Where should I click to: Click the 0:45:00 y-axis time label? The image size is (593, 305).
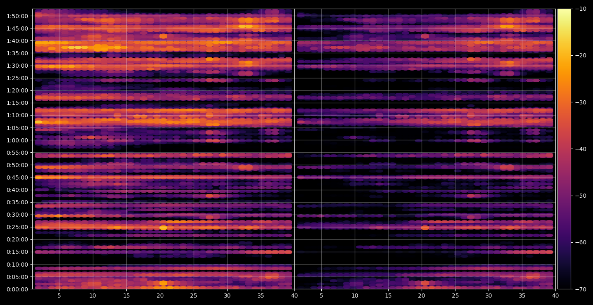click(x=17, y=177)
